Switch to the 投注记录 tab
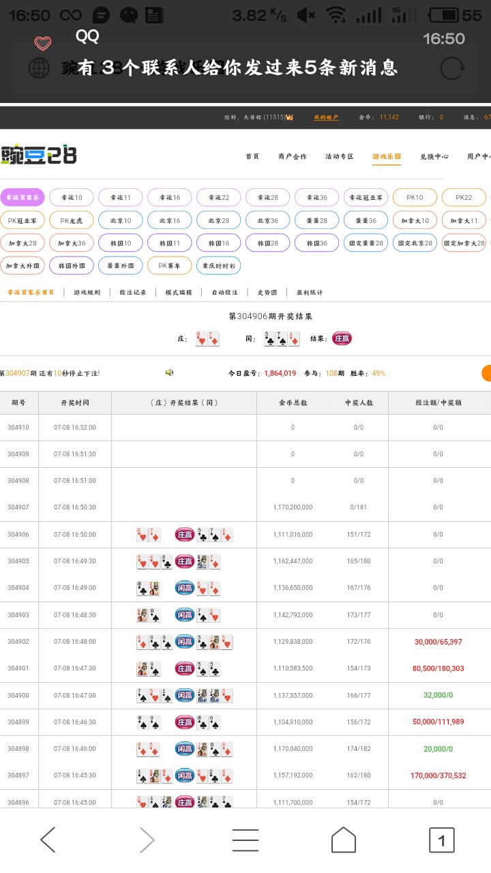The height and width of the screenshot is (873, 491). [132, 292]
